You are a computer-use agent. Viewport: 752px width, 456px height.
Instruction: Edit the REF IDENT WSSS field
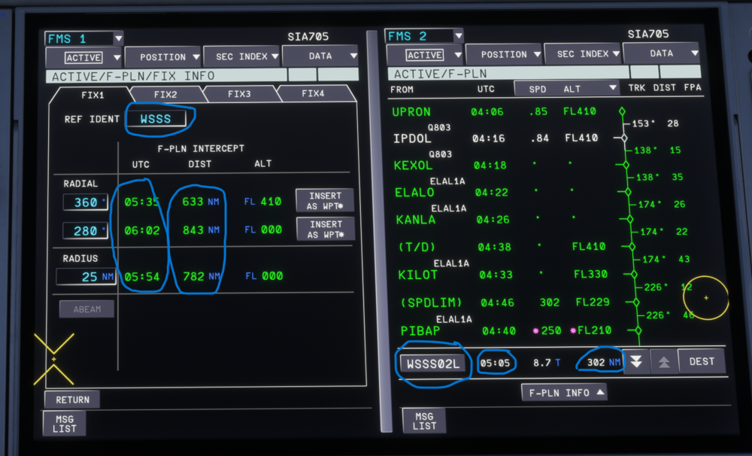click(x=157, y=119)
